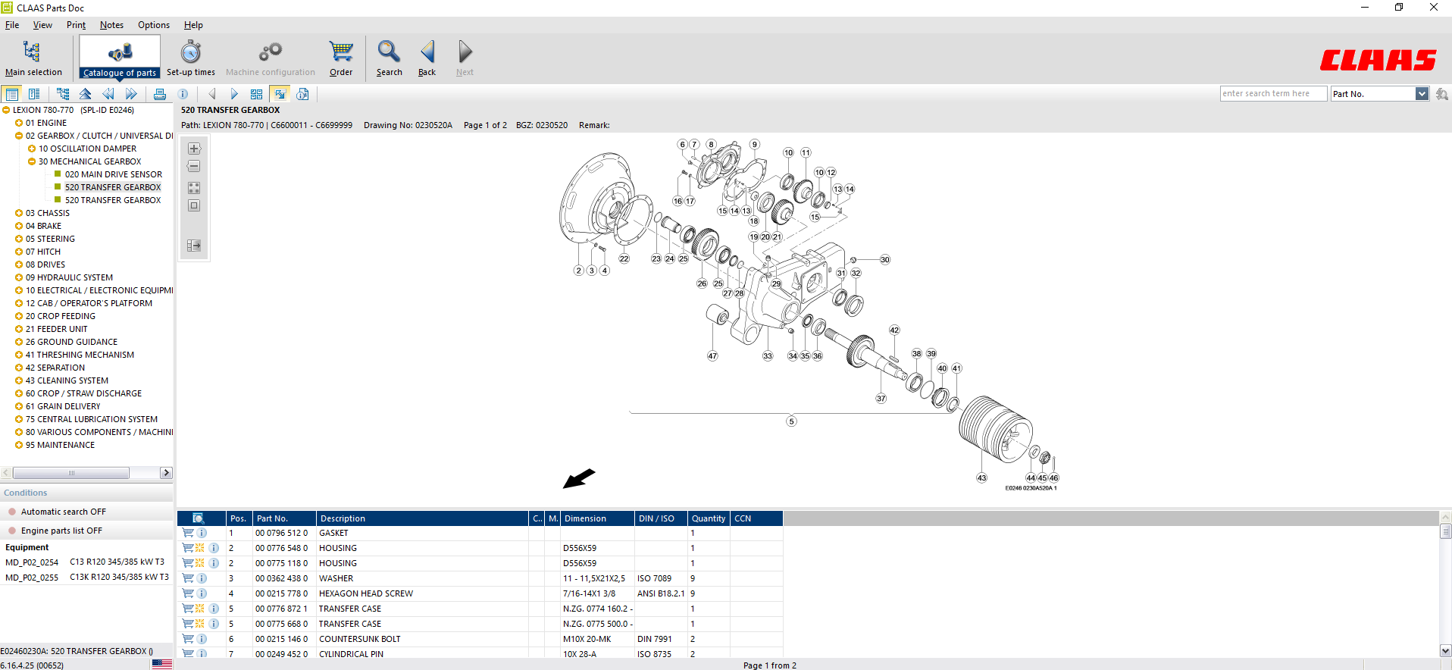The image size is (1452, 670).
Task: Click callout 43 on the drawing
Action: click(x=981, y=478)
